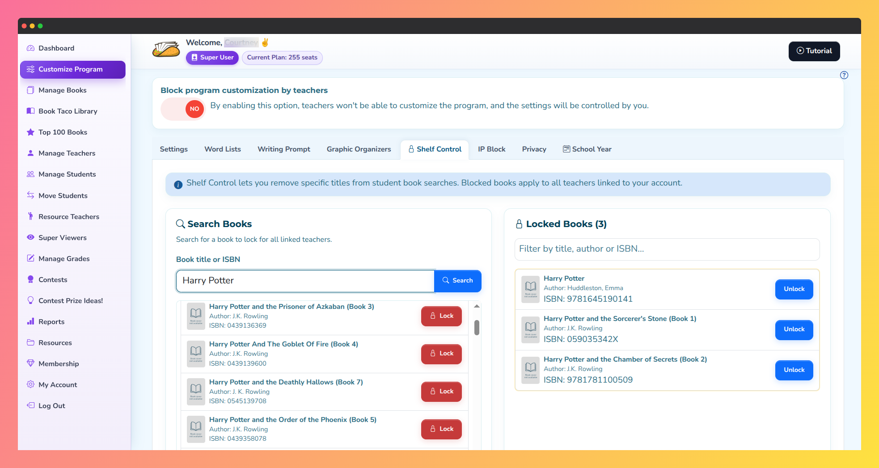Click the Super User badge
879x468 pixels.
(x=212, y=58)
